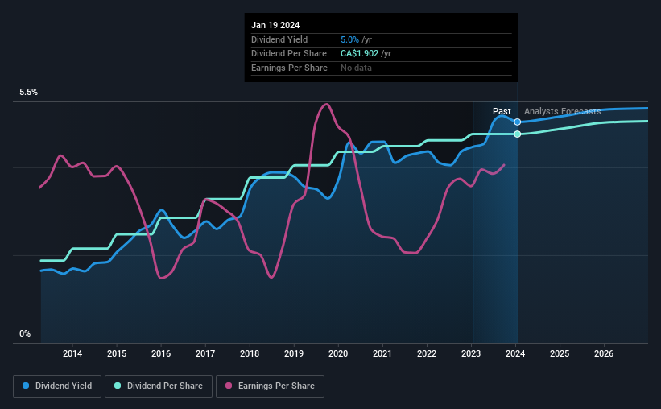This screenshot has width=661, height=409.
Task: Click the 2018 x-axis label
Action: [250, 353]
